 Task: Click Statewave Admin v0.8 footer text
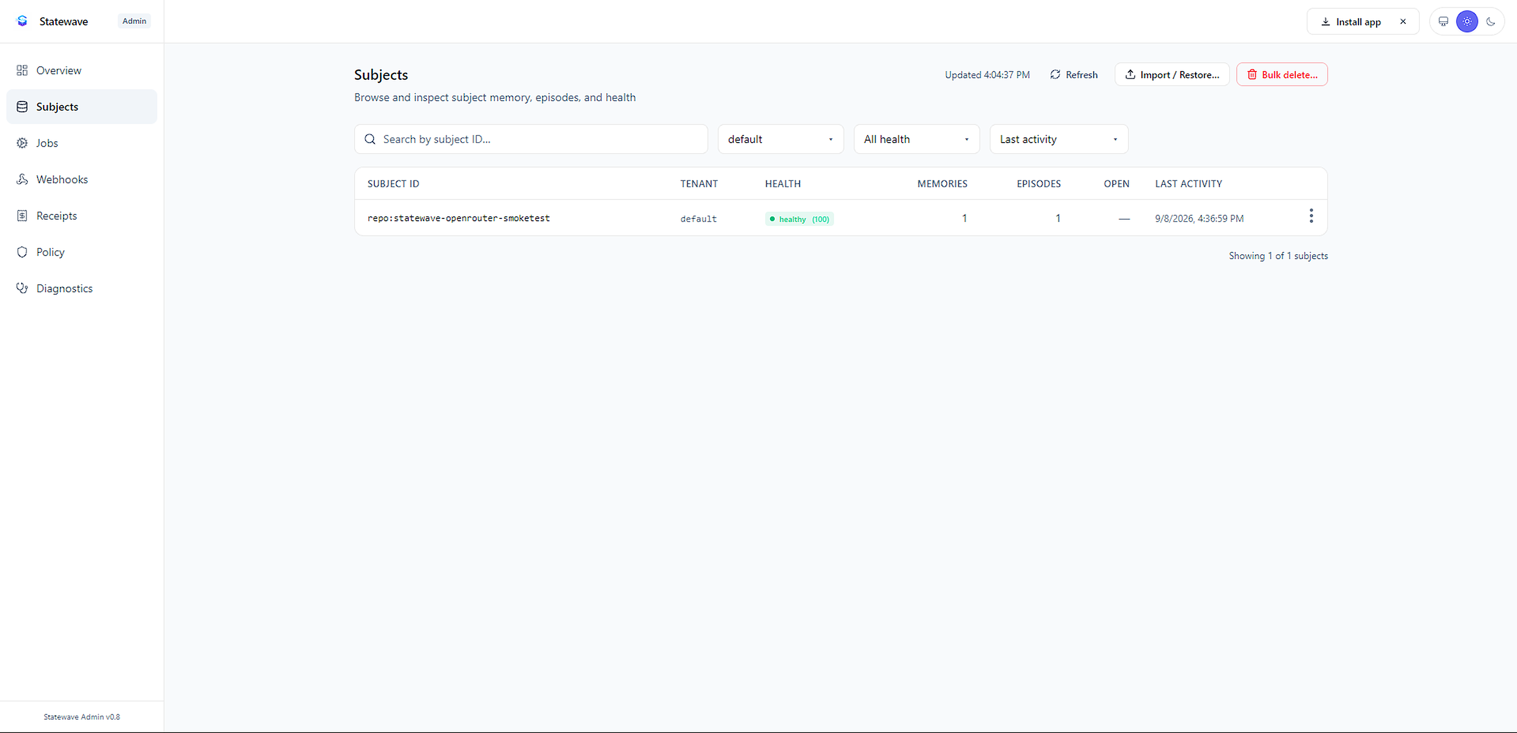pyautogui.click(x=82, y=716)
